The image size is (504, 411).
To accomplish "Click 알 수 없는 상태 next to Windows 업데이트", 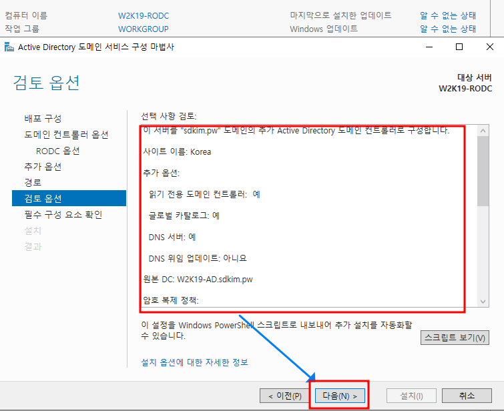I will (448, 29).
